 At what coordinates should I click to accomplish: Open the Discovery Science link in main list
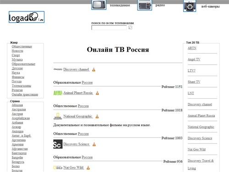(x=76, y=144)
